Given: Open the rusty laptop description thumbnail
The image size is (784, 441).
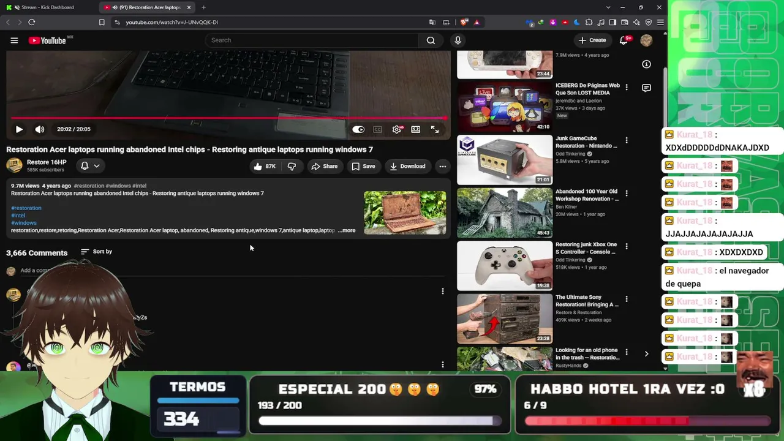Looking at the screenshot, I should click(405, 213).
